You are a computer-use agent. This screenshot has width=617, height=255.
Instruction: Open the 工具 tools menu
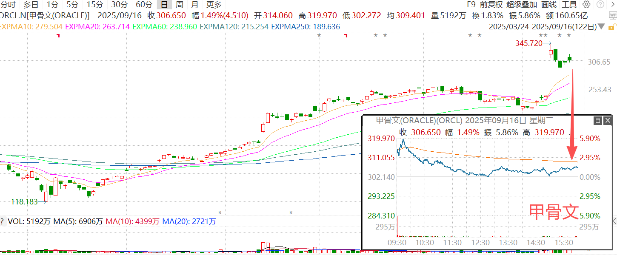569,5
